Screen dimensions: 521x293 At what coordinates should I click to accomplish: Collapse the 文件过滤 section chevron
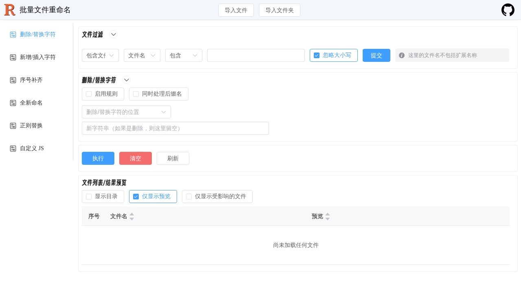(114, 35)
